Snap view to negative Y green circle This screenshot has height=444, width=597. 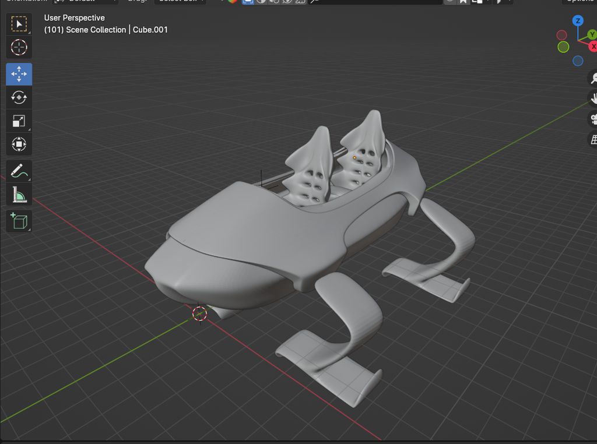[x=563, y=47]
